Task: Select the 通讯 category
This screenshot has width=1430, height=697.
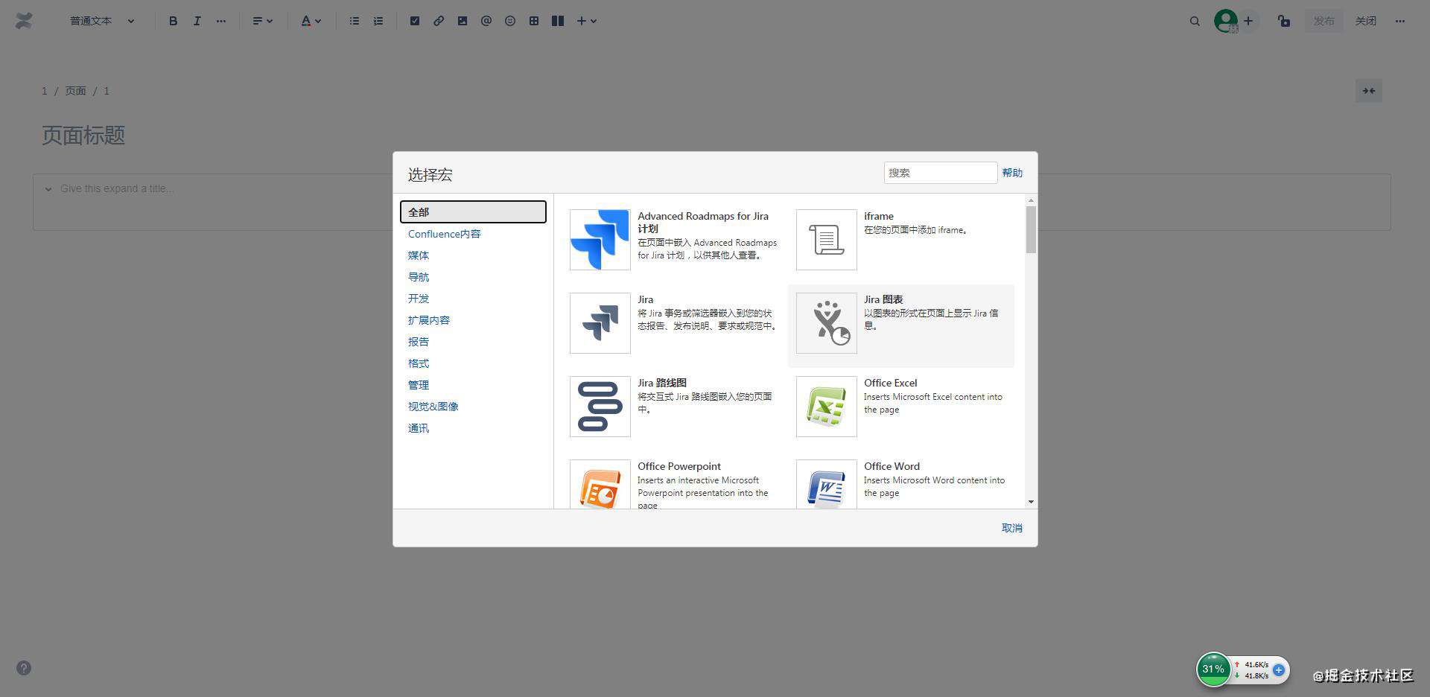Action: [419, 428]
